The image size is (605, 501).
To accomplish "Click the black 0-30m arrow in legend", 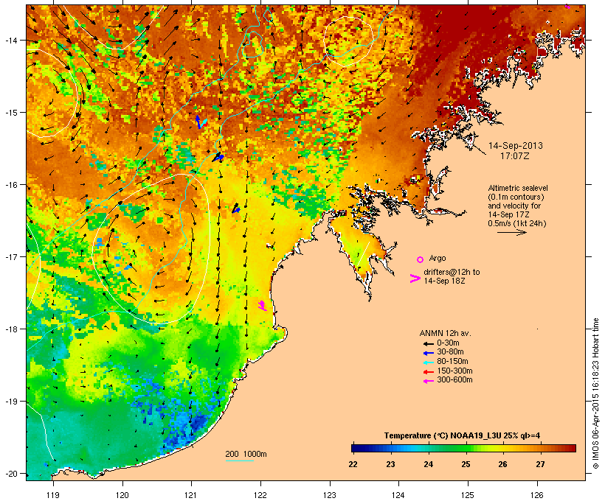I will point(428,344).
